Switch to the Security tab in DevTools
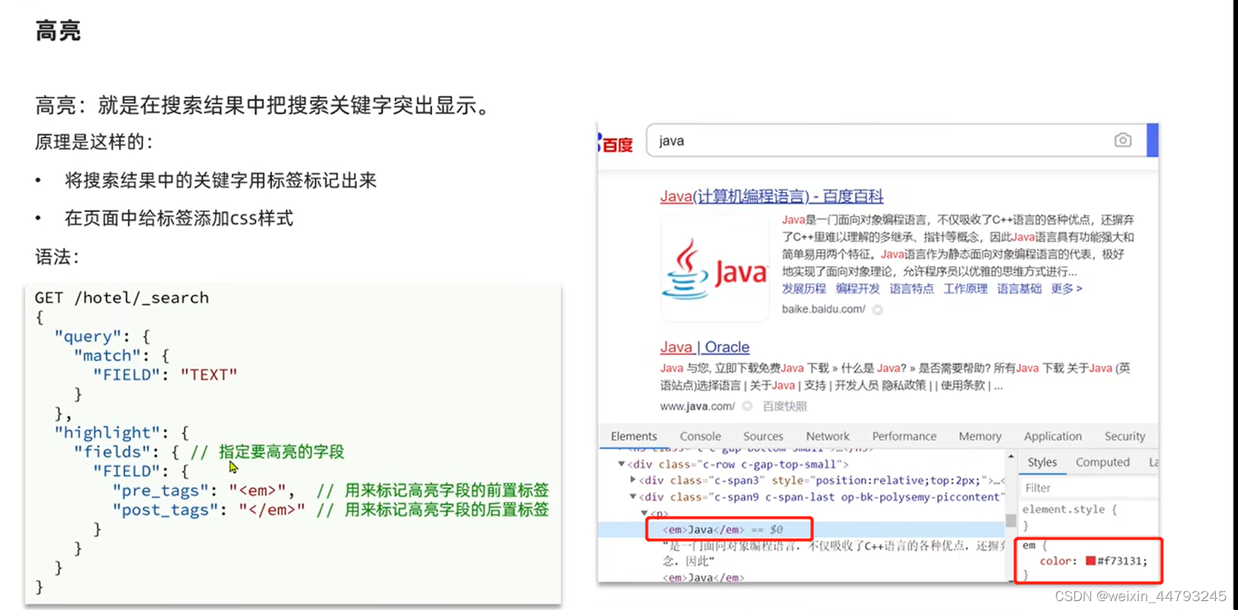 (x=1125, y=437)
